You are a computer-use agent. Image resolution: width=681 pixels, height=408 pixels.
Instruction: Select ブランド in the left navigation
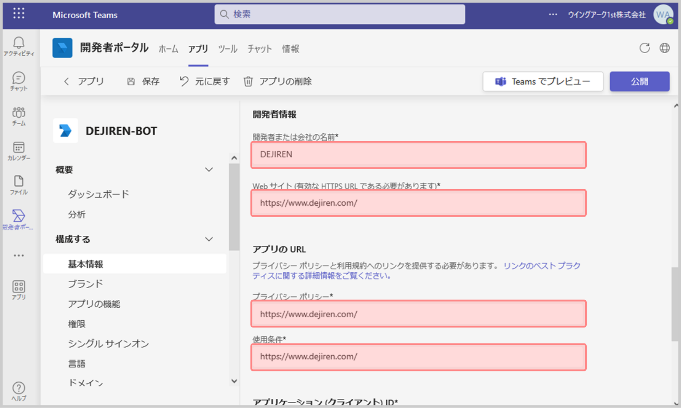coord(86,284)
